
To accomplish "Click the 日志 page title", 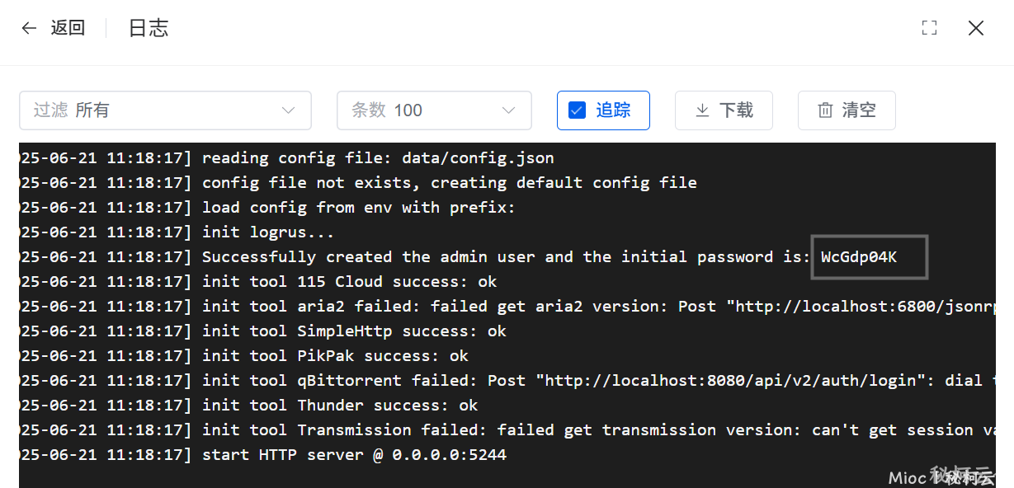I will point(149,28).
